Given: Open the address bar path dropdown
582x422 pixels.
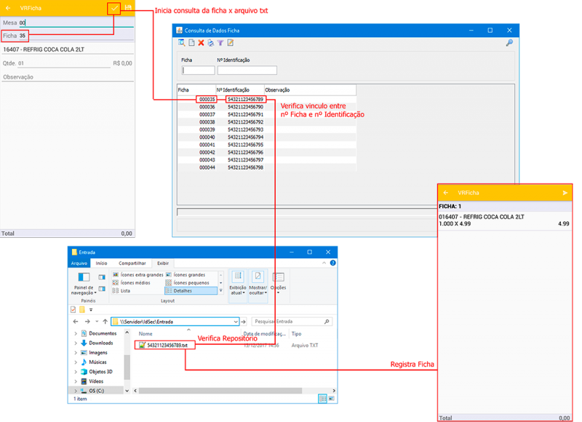Looking at the screenshot, I should [235, 322].
